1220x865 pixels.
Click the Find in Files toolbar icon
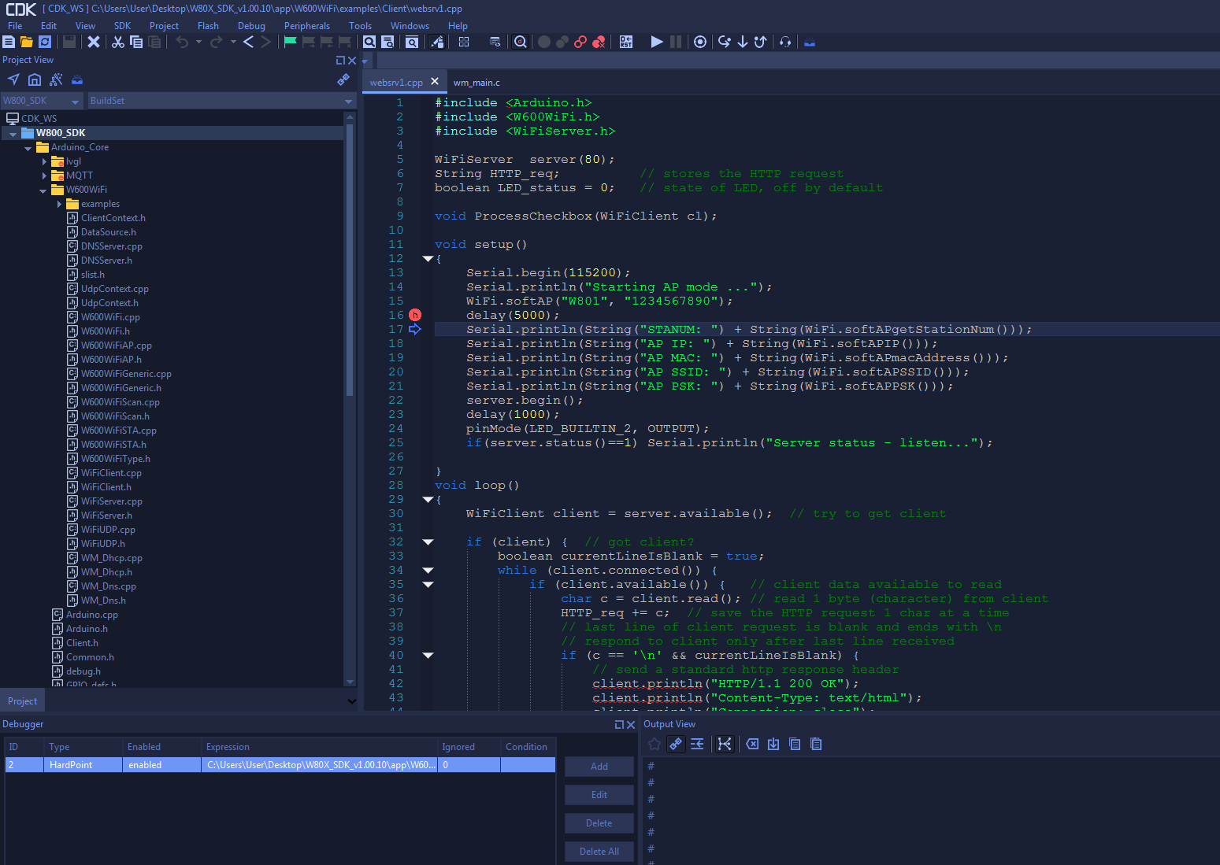point(388,42)
